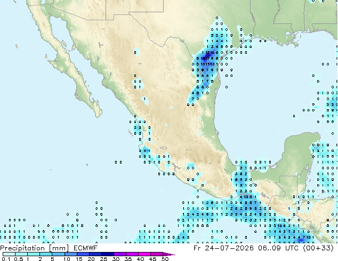Click the legend label '15'
Screen dimensions: 338x261
(79, 259)
